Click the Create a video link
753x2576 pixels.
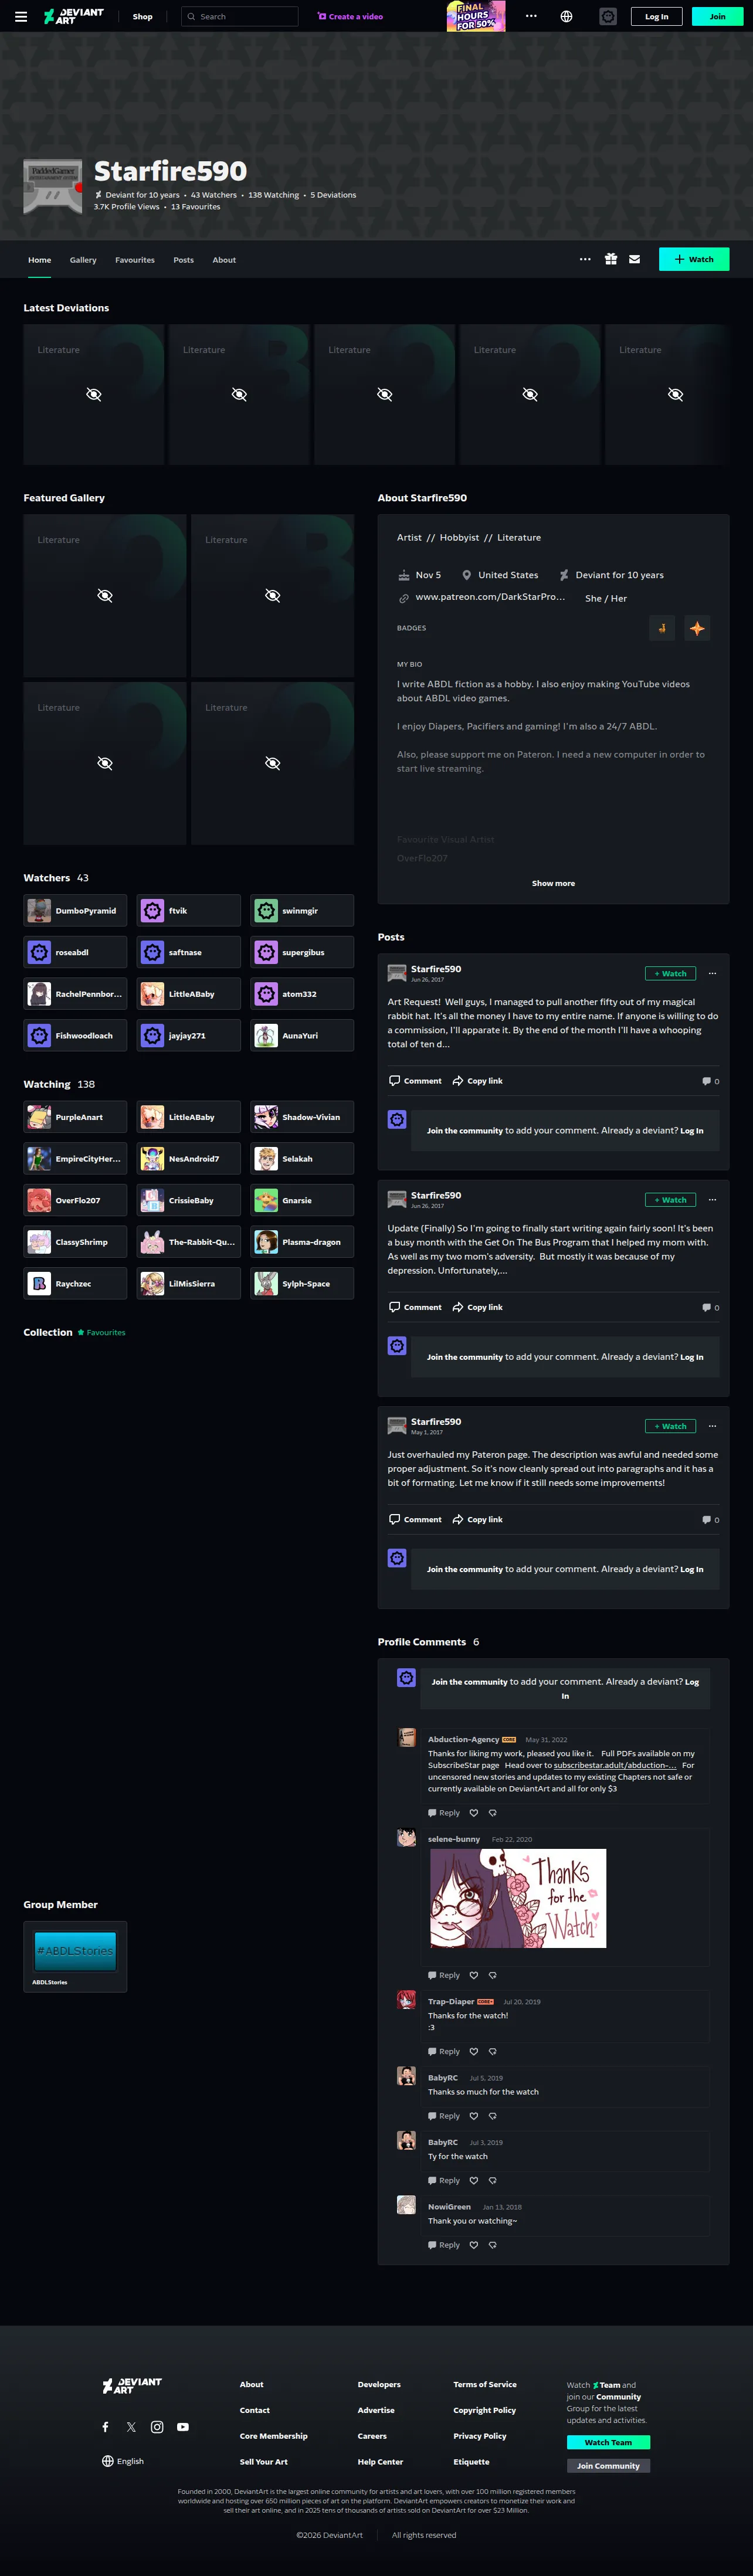coord(350,16)
